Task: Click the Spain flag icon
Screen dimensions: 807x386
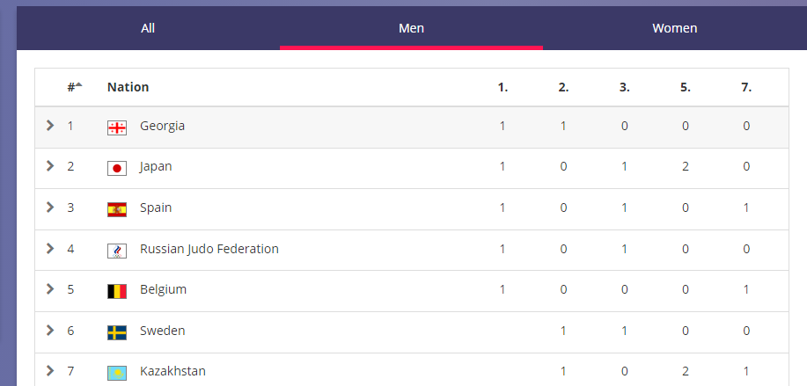Action: point(116,209)
